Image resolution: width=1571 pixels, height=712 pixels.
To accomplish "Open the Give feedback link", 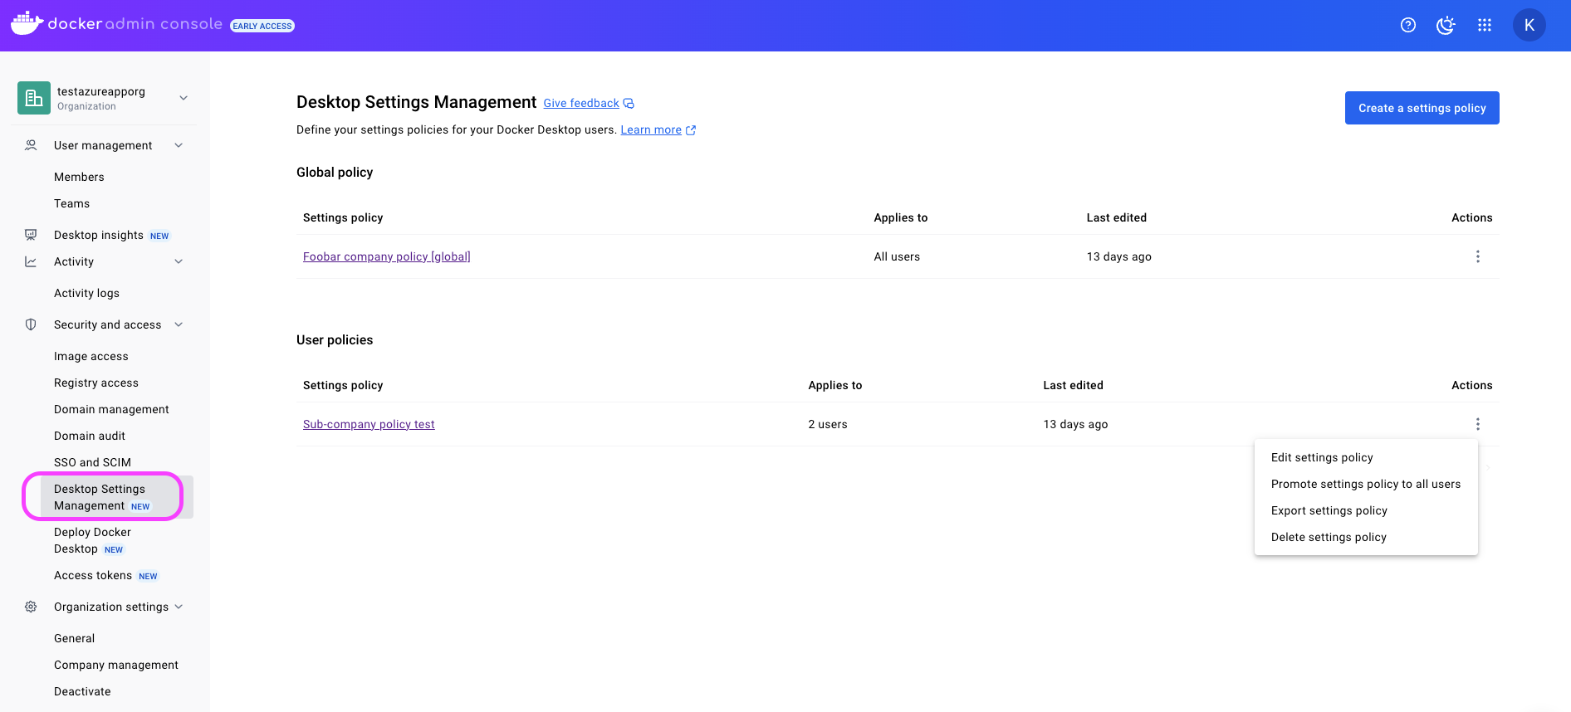I will tap(581, 103).
